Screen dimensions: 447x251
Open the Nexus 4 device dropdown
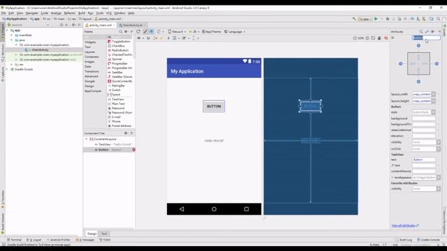177,31
